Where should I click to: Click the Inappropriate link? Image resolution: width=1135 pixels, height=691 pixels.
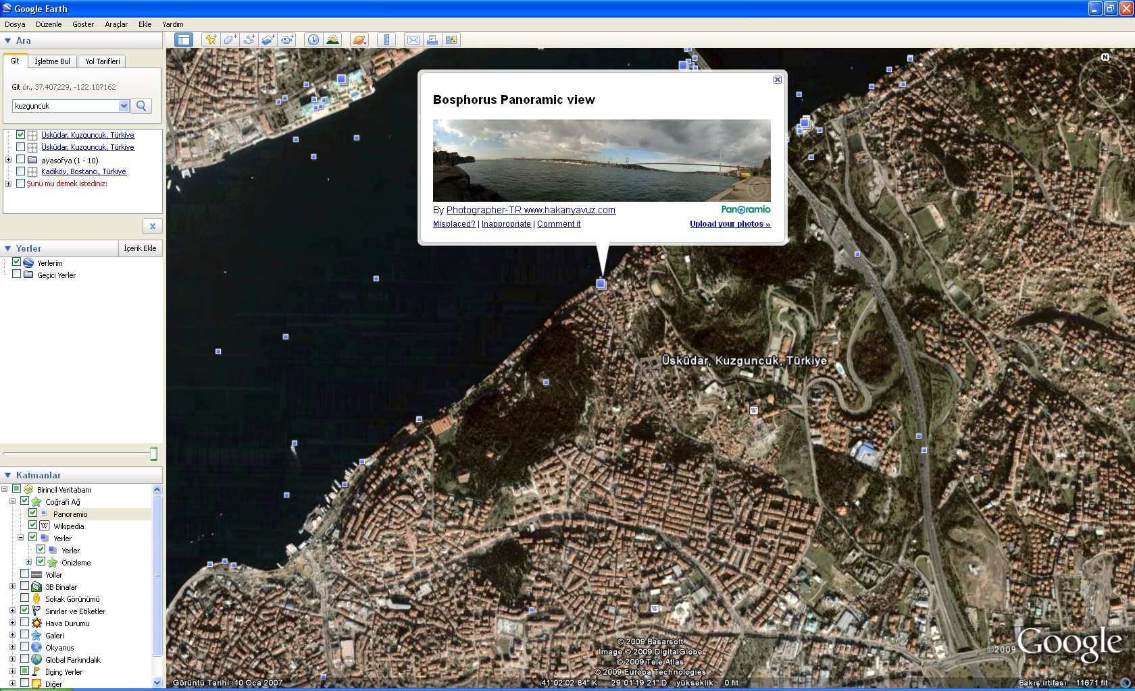[x=506, y=224]
